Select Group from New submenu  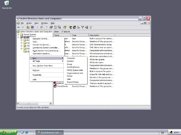(76, 64)
